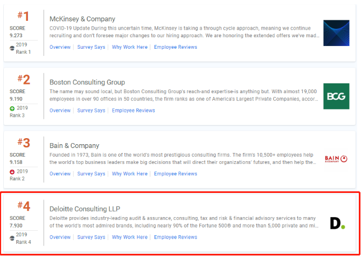361x256 pixels.
Task: Open Boston Consulting Group Employee Reviews link
Action: point(133,110)
